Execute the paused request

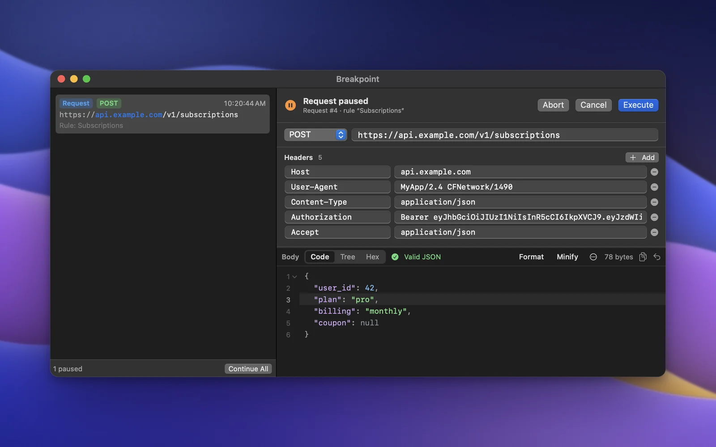click(x=638, y=105)
